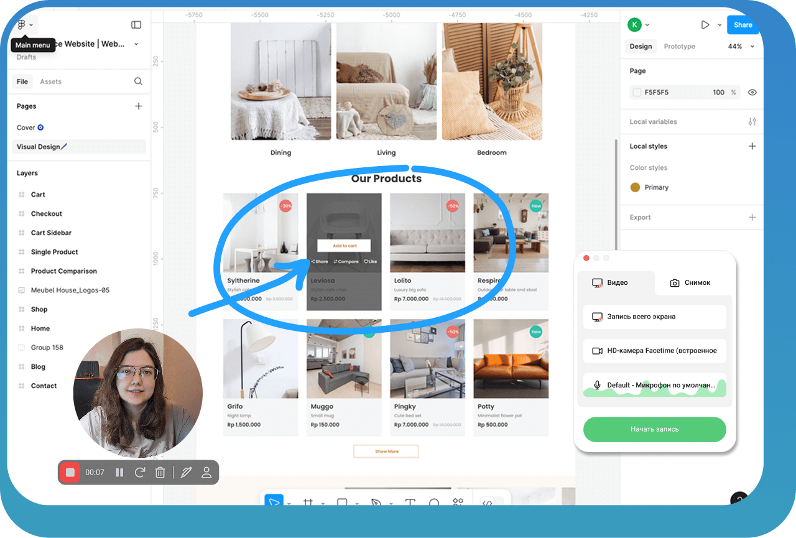
Task: Open user avatar K dropdown
Action: tap(647, 25)
